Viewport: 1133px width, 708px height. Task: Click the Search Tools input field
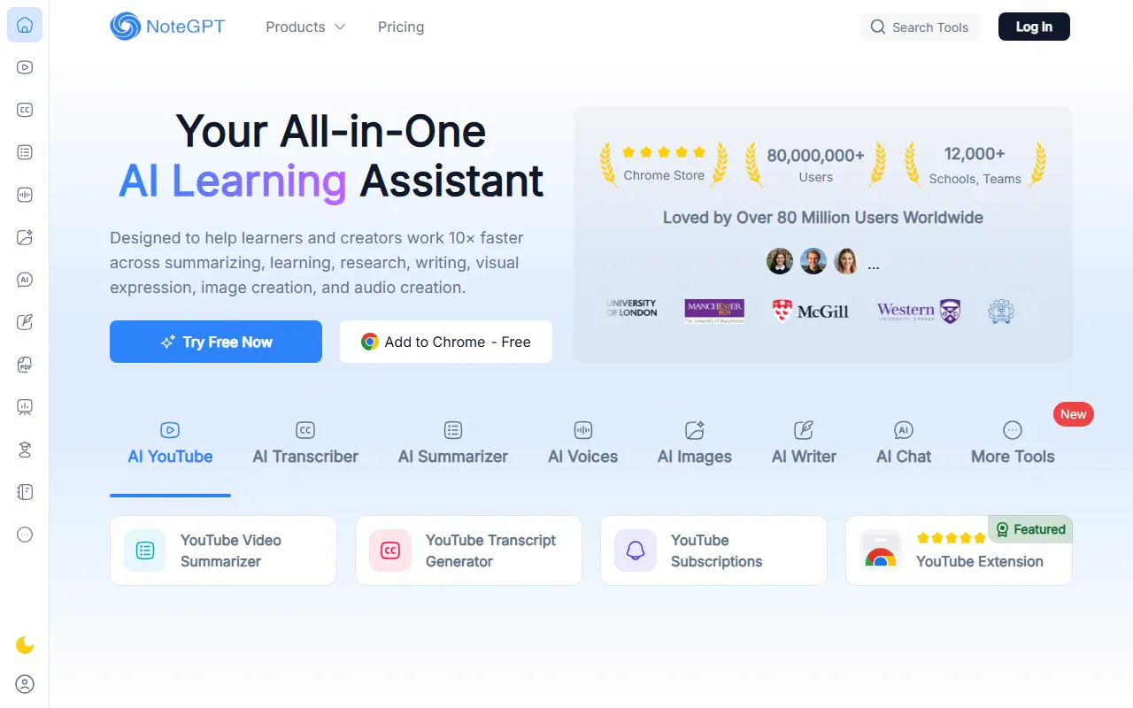pyautogui.click(x=921, y=27)
